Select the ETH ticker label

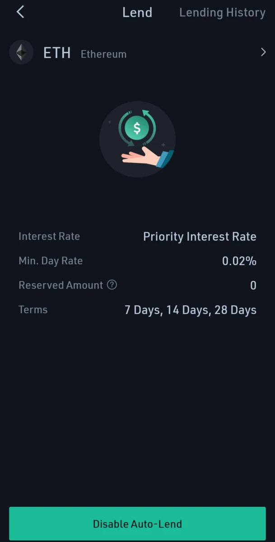pyautogui.click(x=57, y=53)
